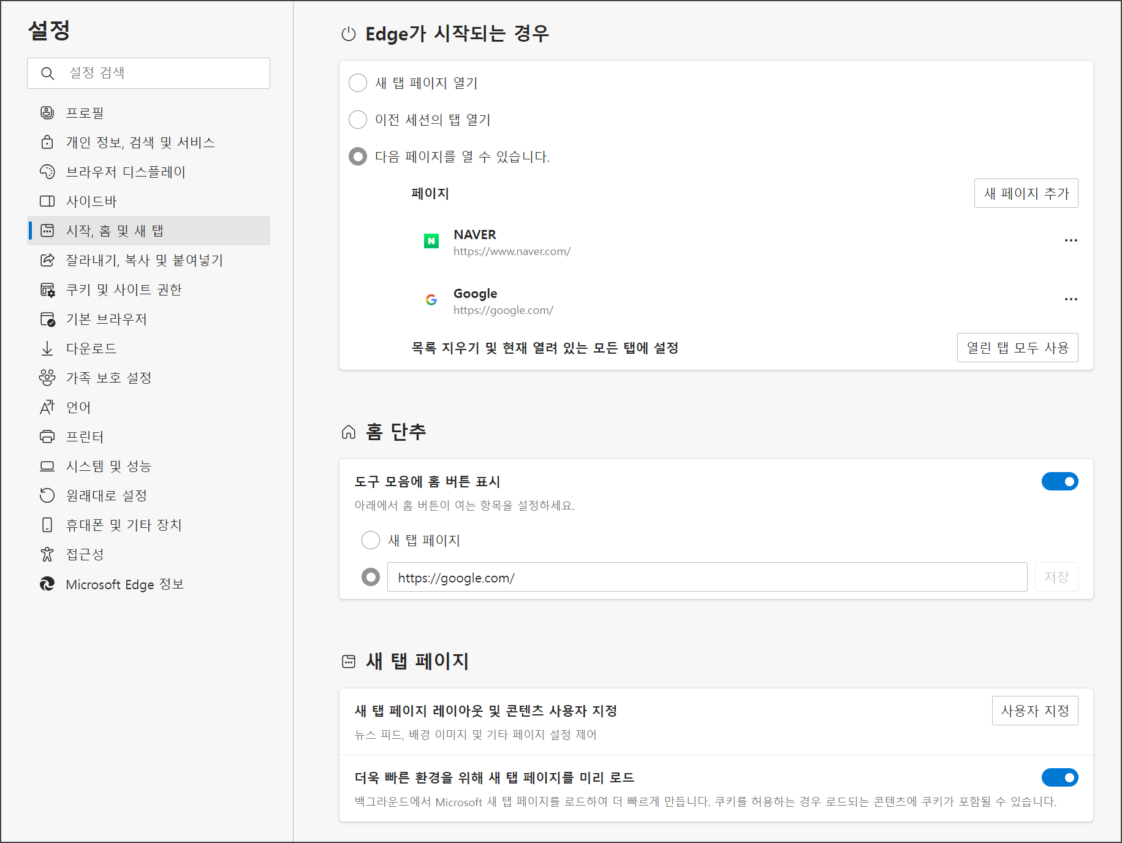Click the tab icon beside 새 탭 페이지 heading
This screenshot has height=843, width=1122.
[x=349, y=662]
